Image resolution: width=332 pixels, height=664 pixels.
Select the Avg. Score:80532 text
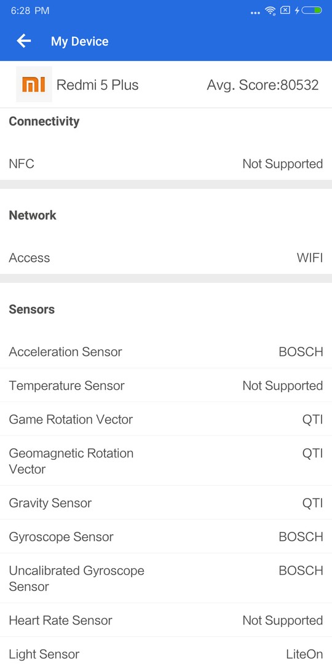263,85
